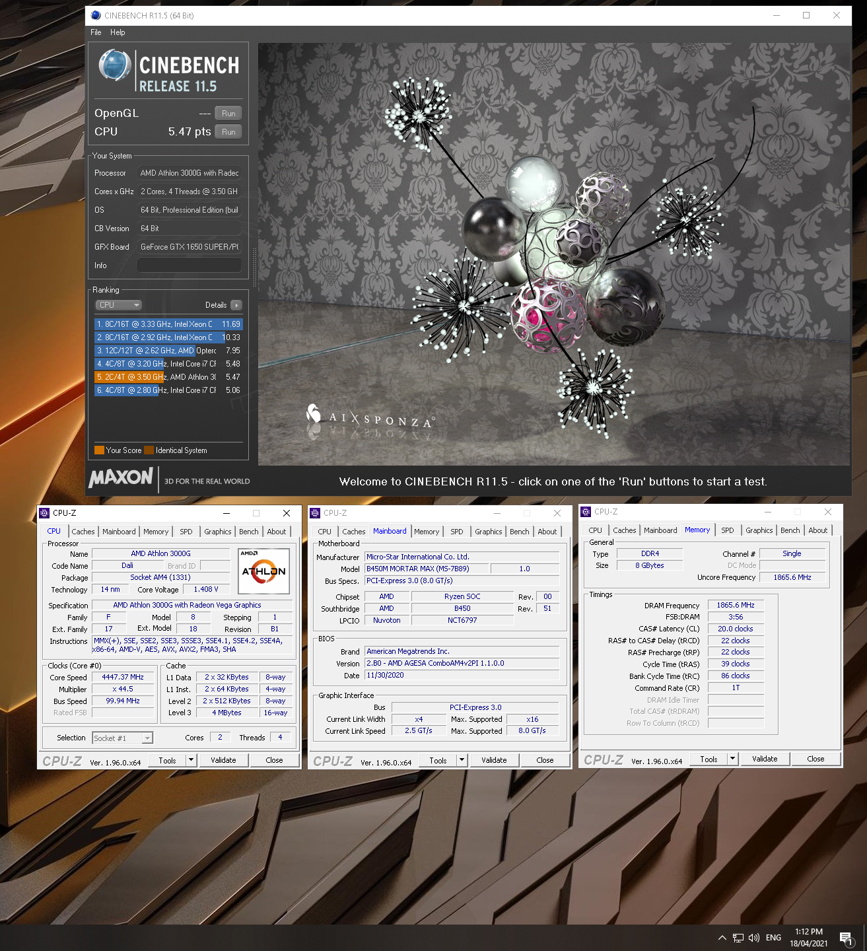Click the AMD Athlon processor logo
The height and width of the screenshot is (951, 867).
[263, 571]
